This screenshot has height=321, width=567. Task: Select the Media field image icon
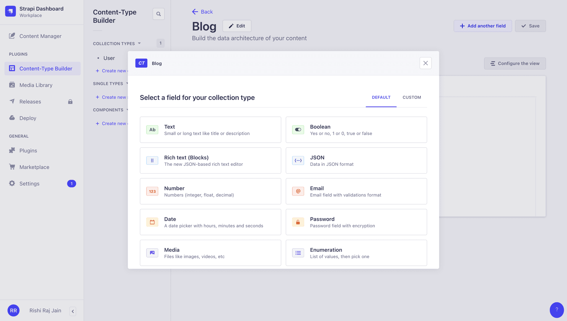tap(152, 253)
